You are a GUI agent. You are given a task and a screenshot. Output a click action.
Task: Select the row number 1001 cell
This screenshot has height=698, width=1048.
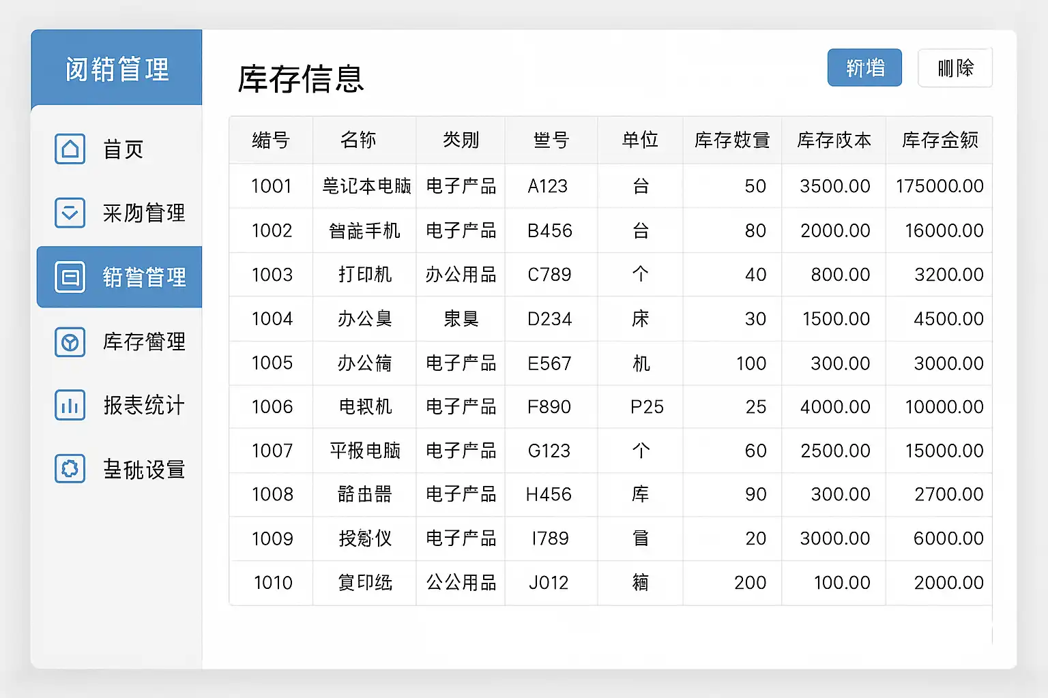pyautogui.click(x=271, y=186)
